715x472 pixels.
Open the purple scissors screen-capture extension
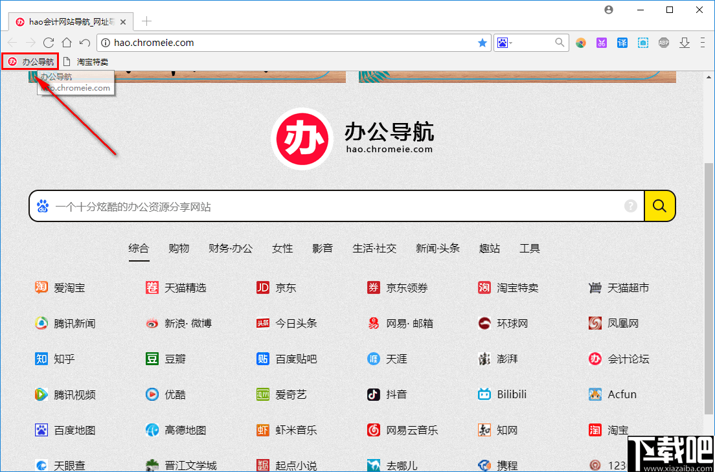pyautogui.click(x=602, y=42)
